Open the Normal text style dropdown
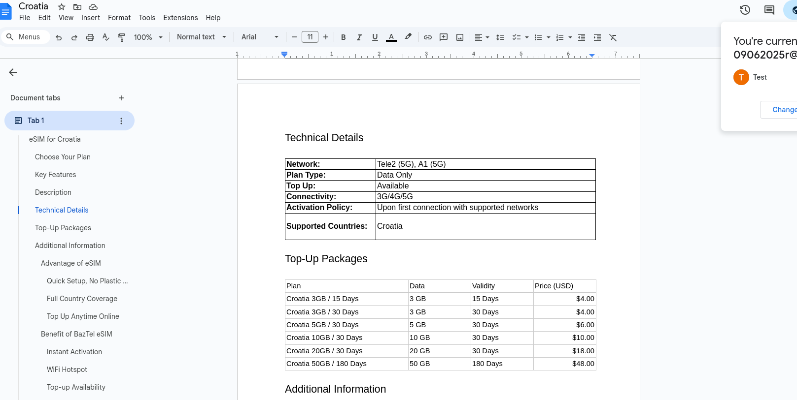 click(202, 37)
